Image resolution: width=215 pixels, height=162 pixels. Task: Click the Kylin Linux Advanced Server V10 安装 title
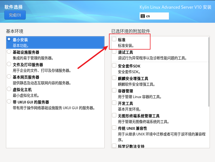175,7
